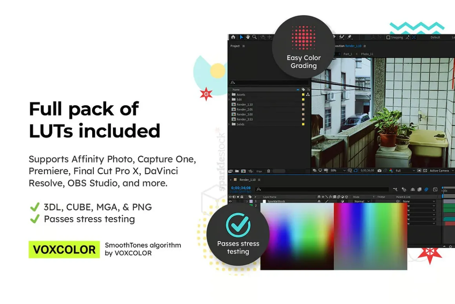The image size is (455, 304).
Task: Toggle Hide Shy Layers switch in timeline
Action: point(413,189)
